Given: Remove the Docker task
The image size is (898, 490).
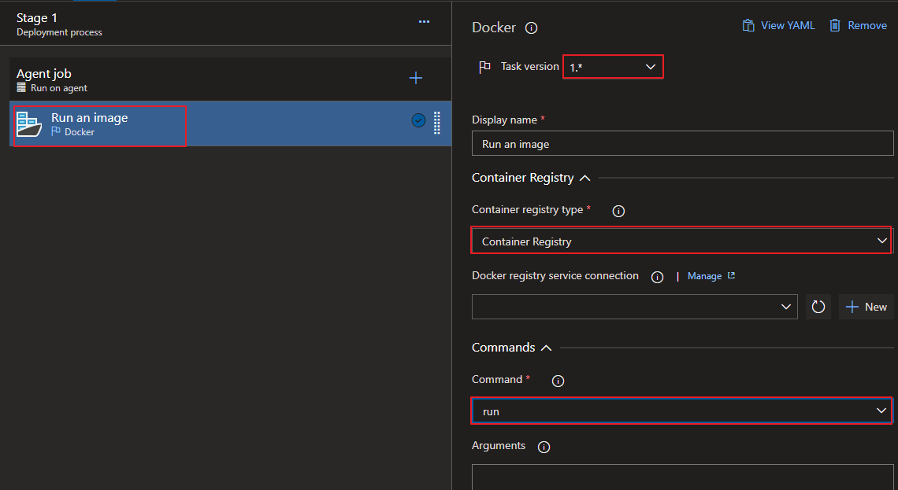Looking at the screenshot, I should (x=858, y=26).
